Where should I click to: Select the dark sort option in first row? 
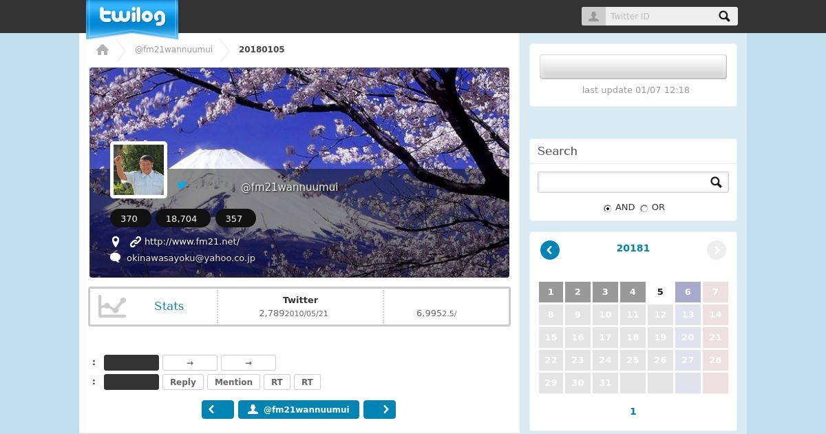131,363
